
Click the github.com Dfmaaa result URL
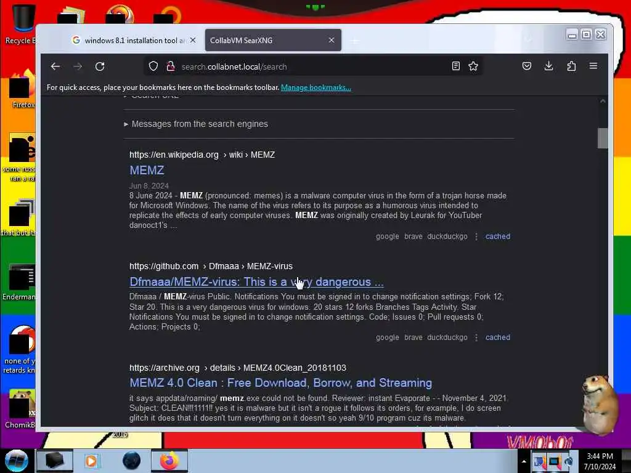[211, 266]
